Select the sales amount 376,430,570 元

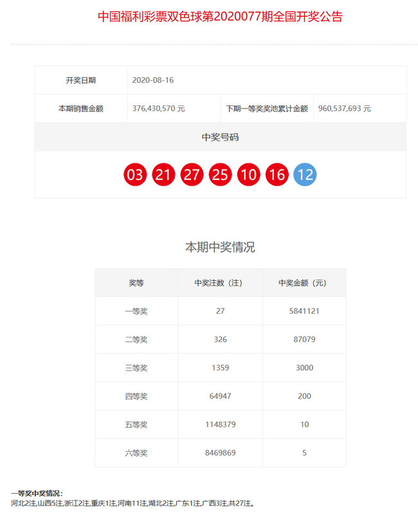(x=158, y=109)
